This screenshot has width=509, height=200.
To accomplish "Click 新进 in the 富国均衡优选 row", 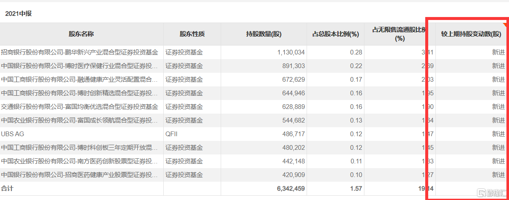I will click(498, 107).
